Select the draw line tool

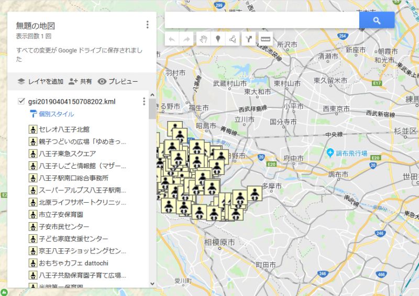233,39
